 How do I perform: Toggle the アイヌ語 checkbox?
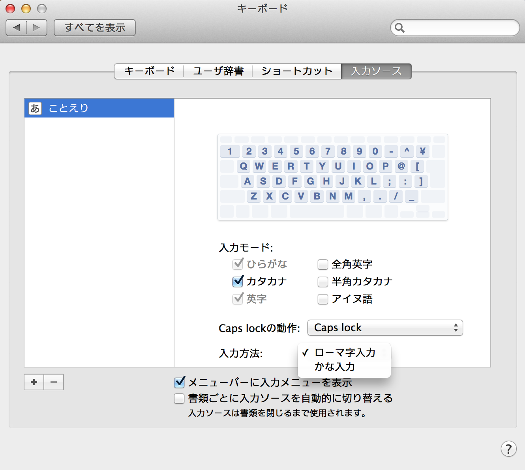coord(322,299)
